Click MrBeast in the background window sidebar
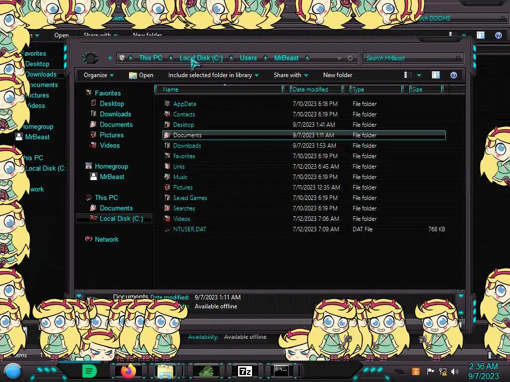Screen dimensions: 510x382 point(37,137)
